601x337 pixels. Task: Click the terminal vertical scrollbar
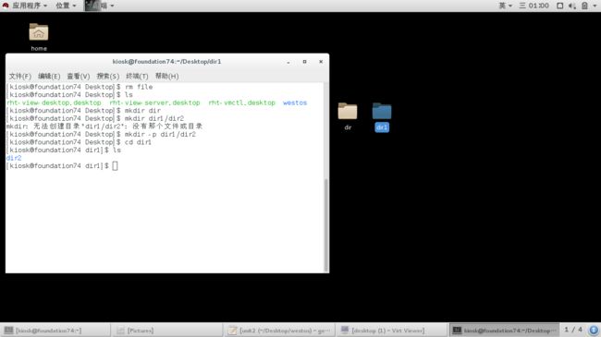(x=326, y=225)
